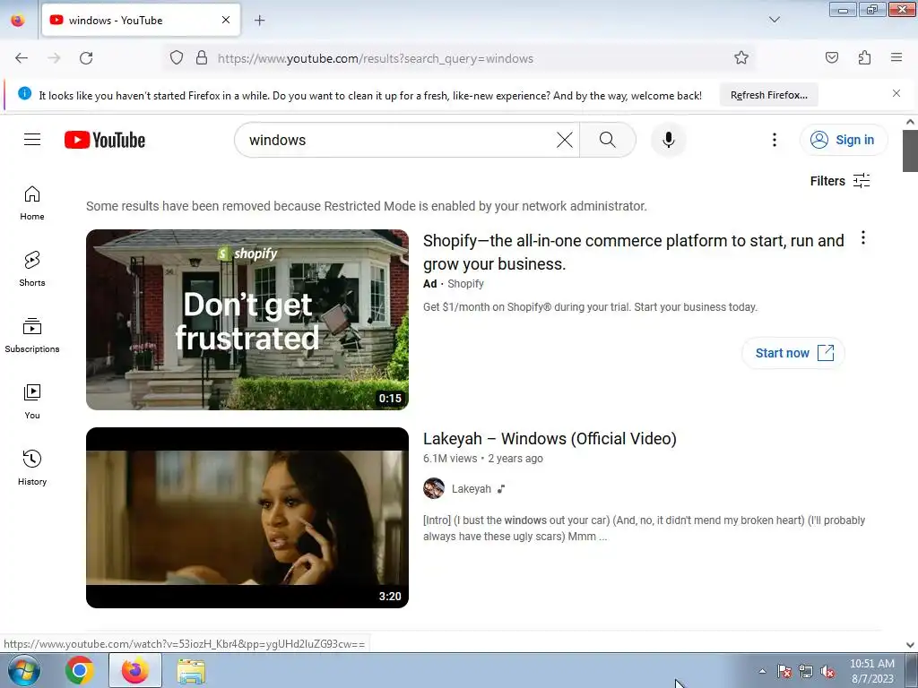Screen dimensions: 918x688
Task: Open Shorts in sidebar
Action: 32,269
